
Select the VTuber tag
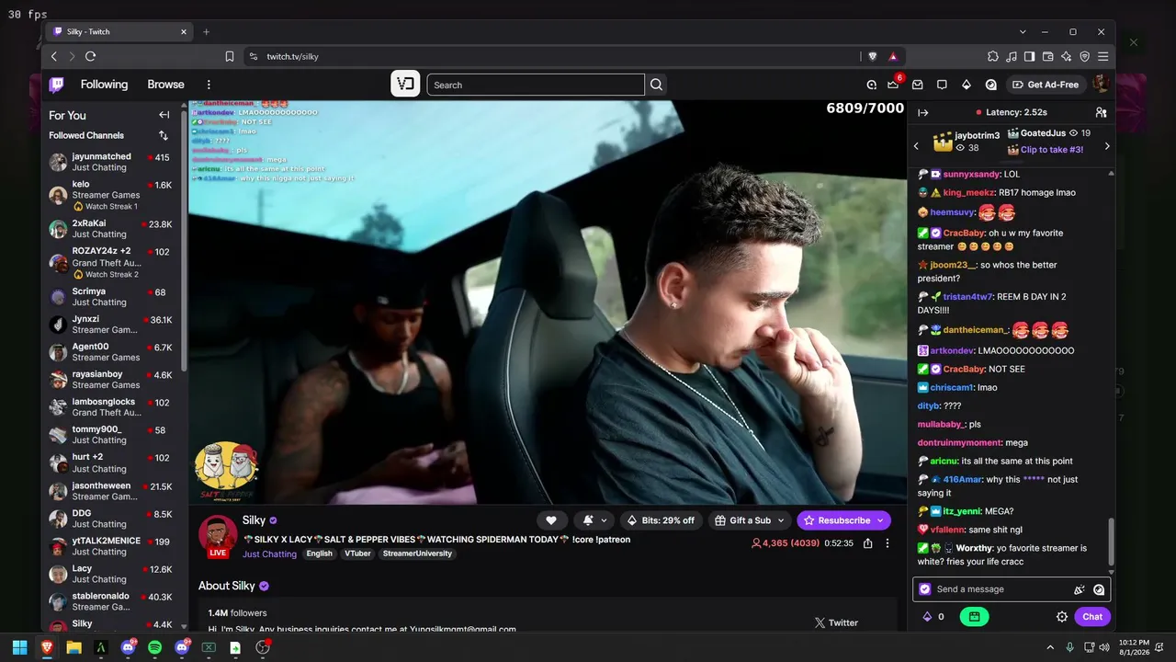(357, 554)
